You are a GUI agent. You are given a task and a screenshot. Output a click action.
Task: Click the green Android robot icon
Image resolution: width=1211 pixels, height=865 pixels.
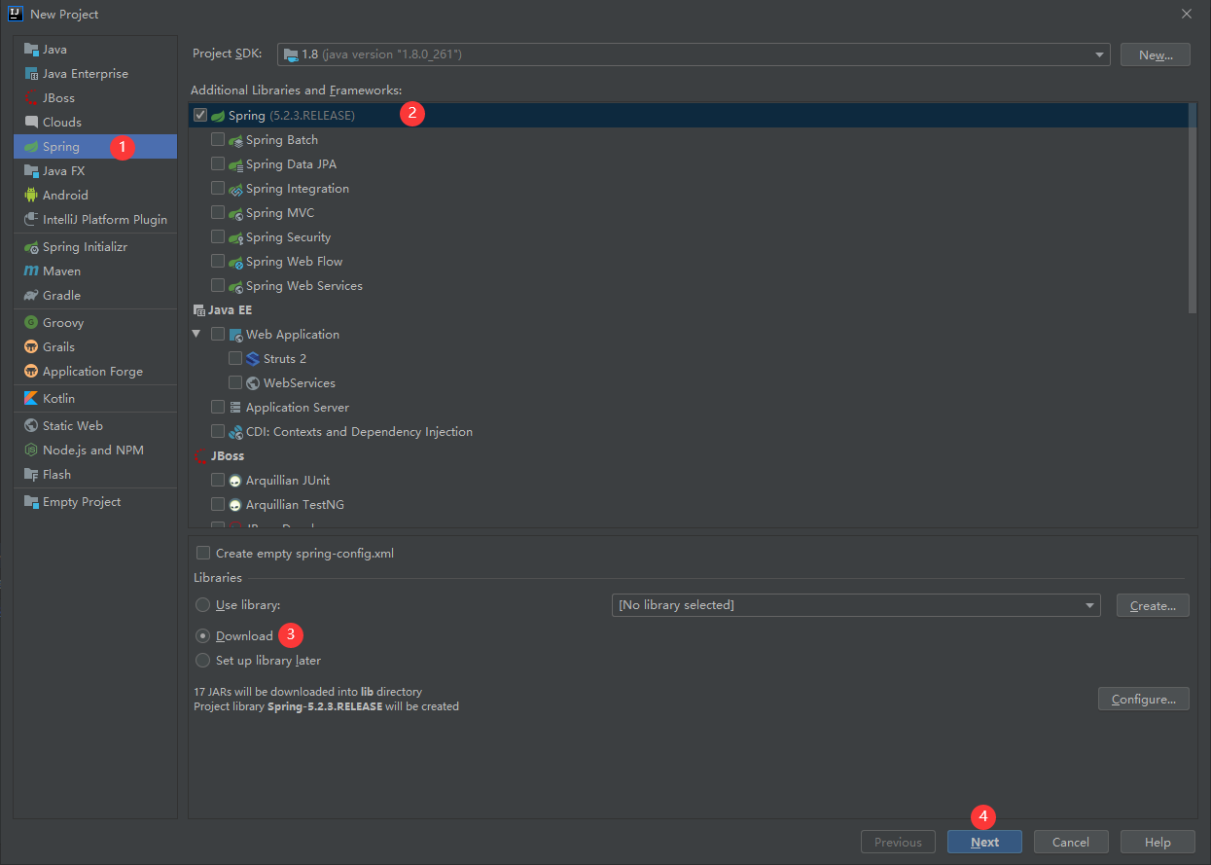click(31, 195)
